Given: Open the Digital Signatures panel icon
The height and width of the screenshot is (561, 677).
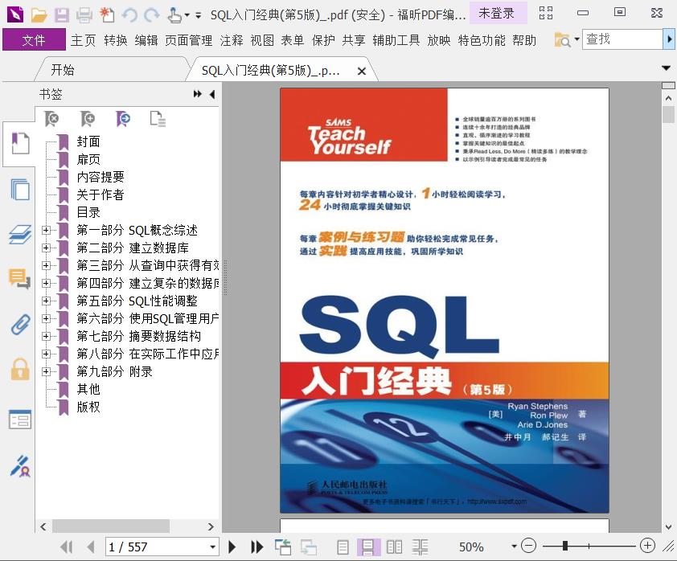Looking at the screenshot, I should [x=20, y=466].
